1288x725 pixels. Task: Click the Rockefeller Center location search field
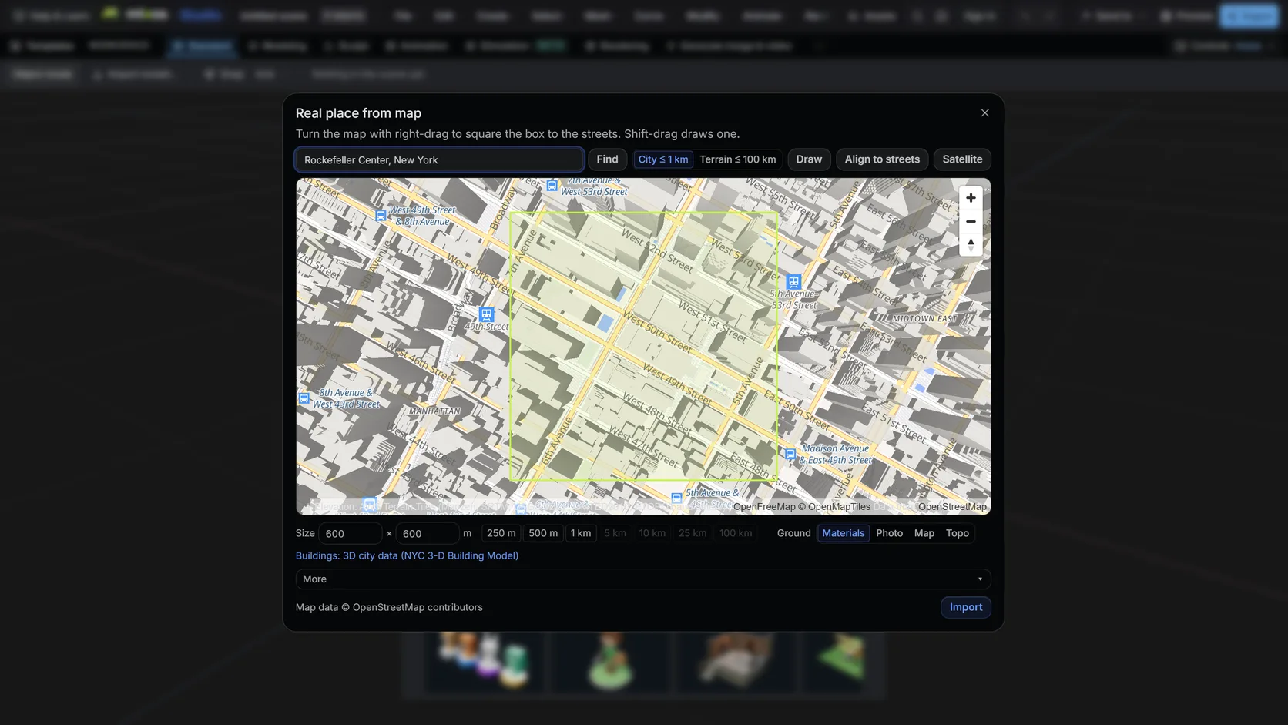439,159
